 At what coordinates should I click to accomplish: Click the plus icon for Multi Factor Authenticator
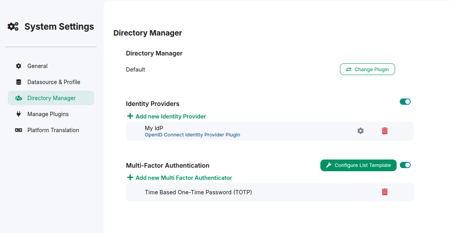click(130, 177)
